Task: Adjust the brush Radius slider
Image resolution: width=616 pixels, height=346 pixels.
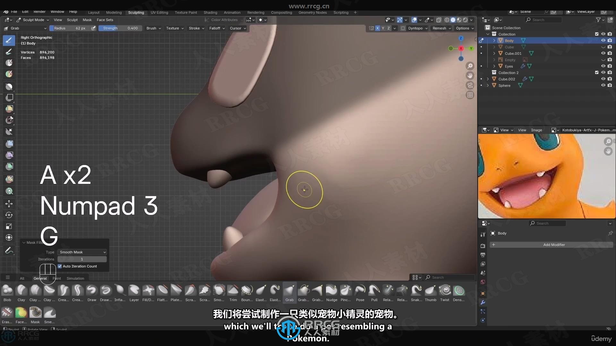Action: (x=70, y=28)
